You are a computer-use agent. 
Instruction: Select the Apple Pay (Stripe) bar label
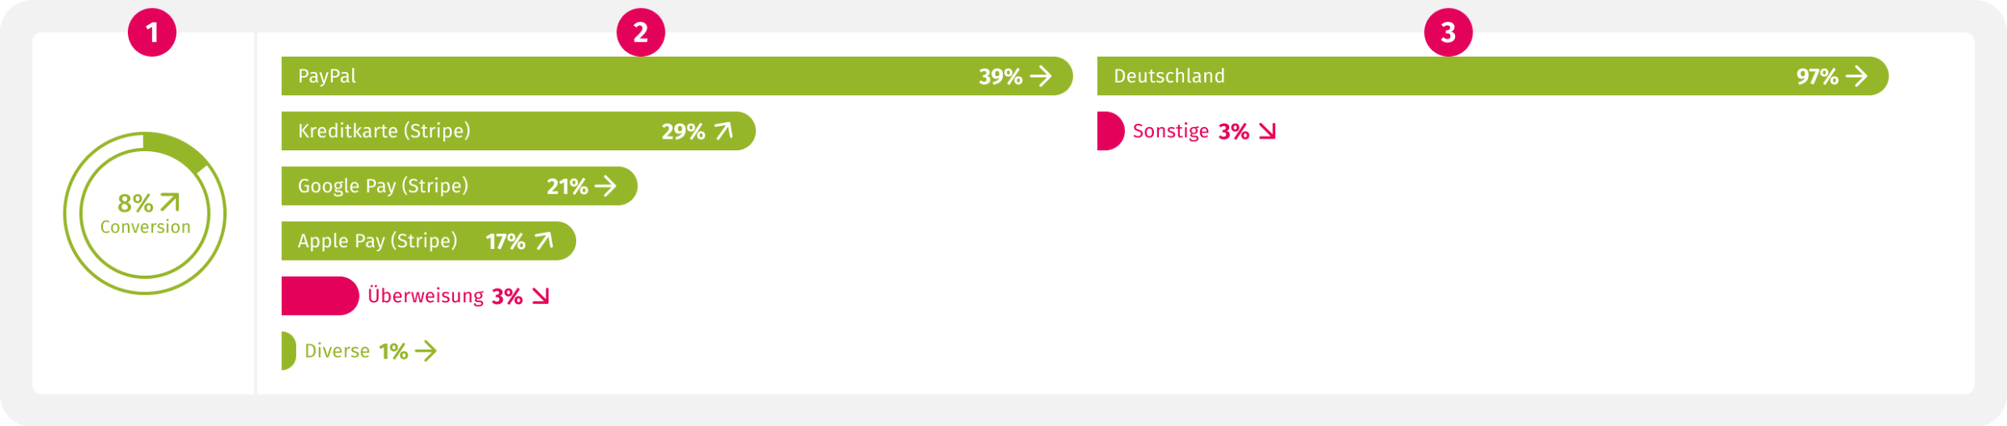378,241
